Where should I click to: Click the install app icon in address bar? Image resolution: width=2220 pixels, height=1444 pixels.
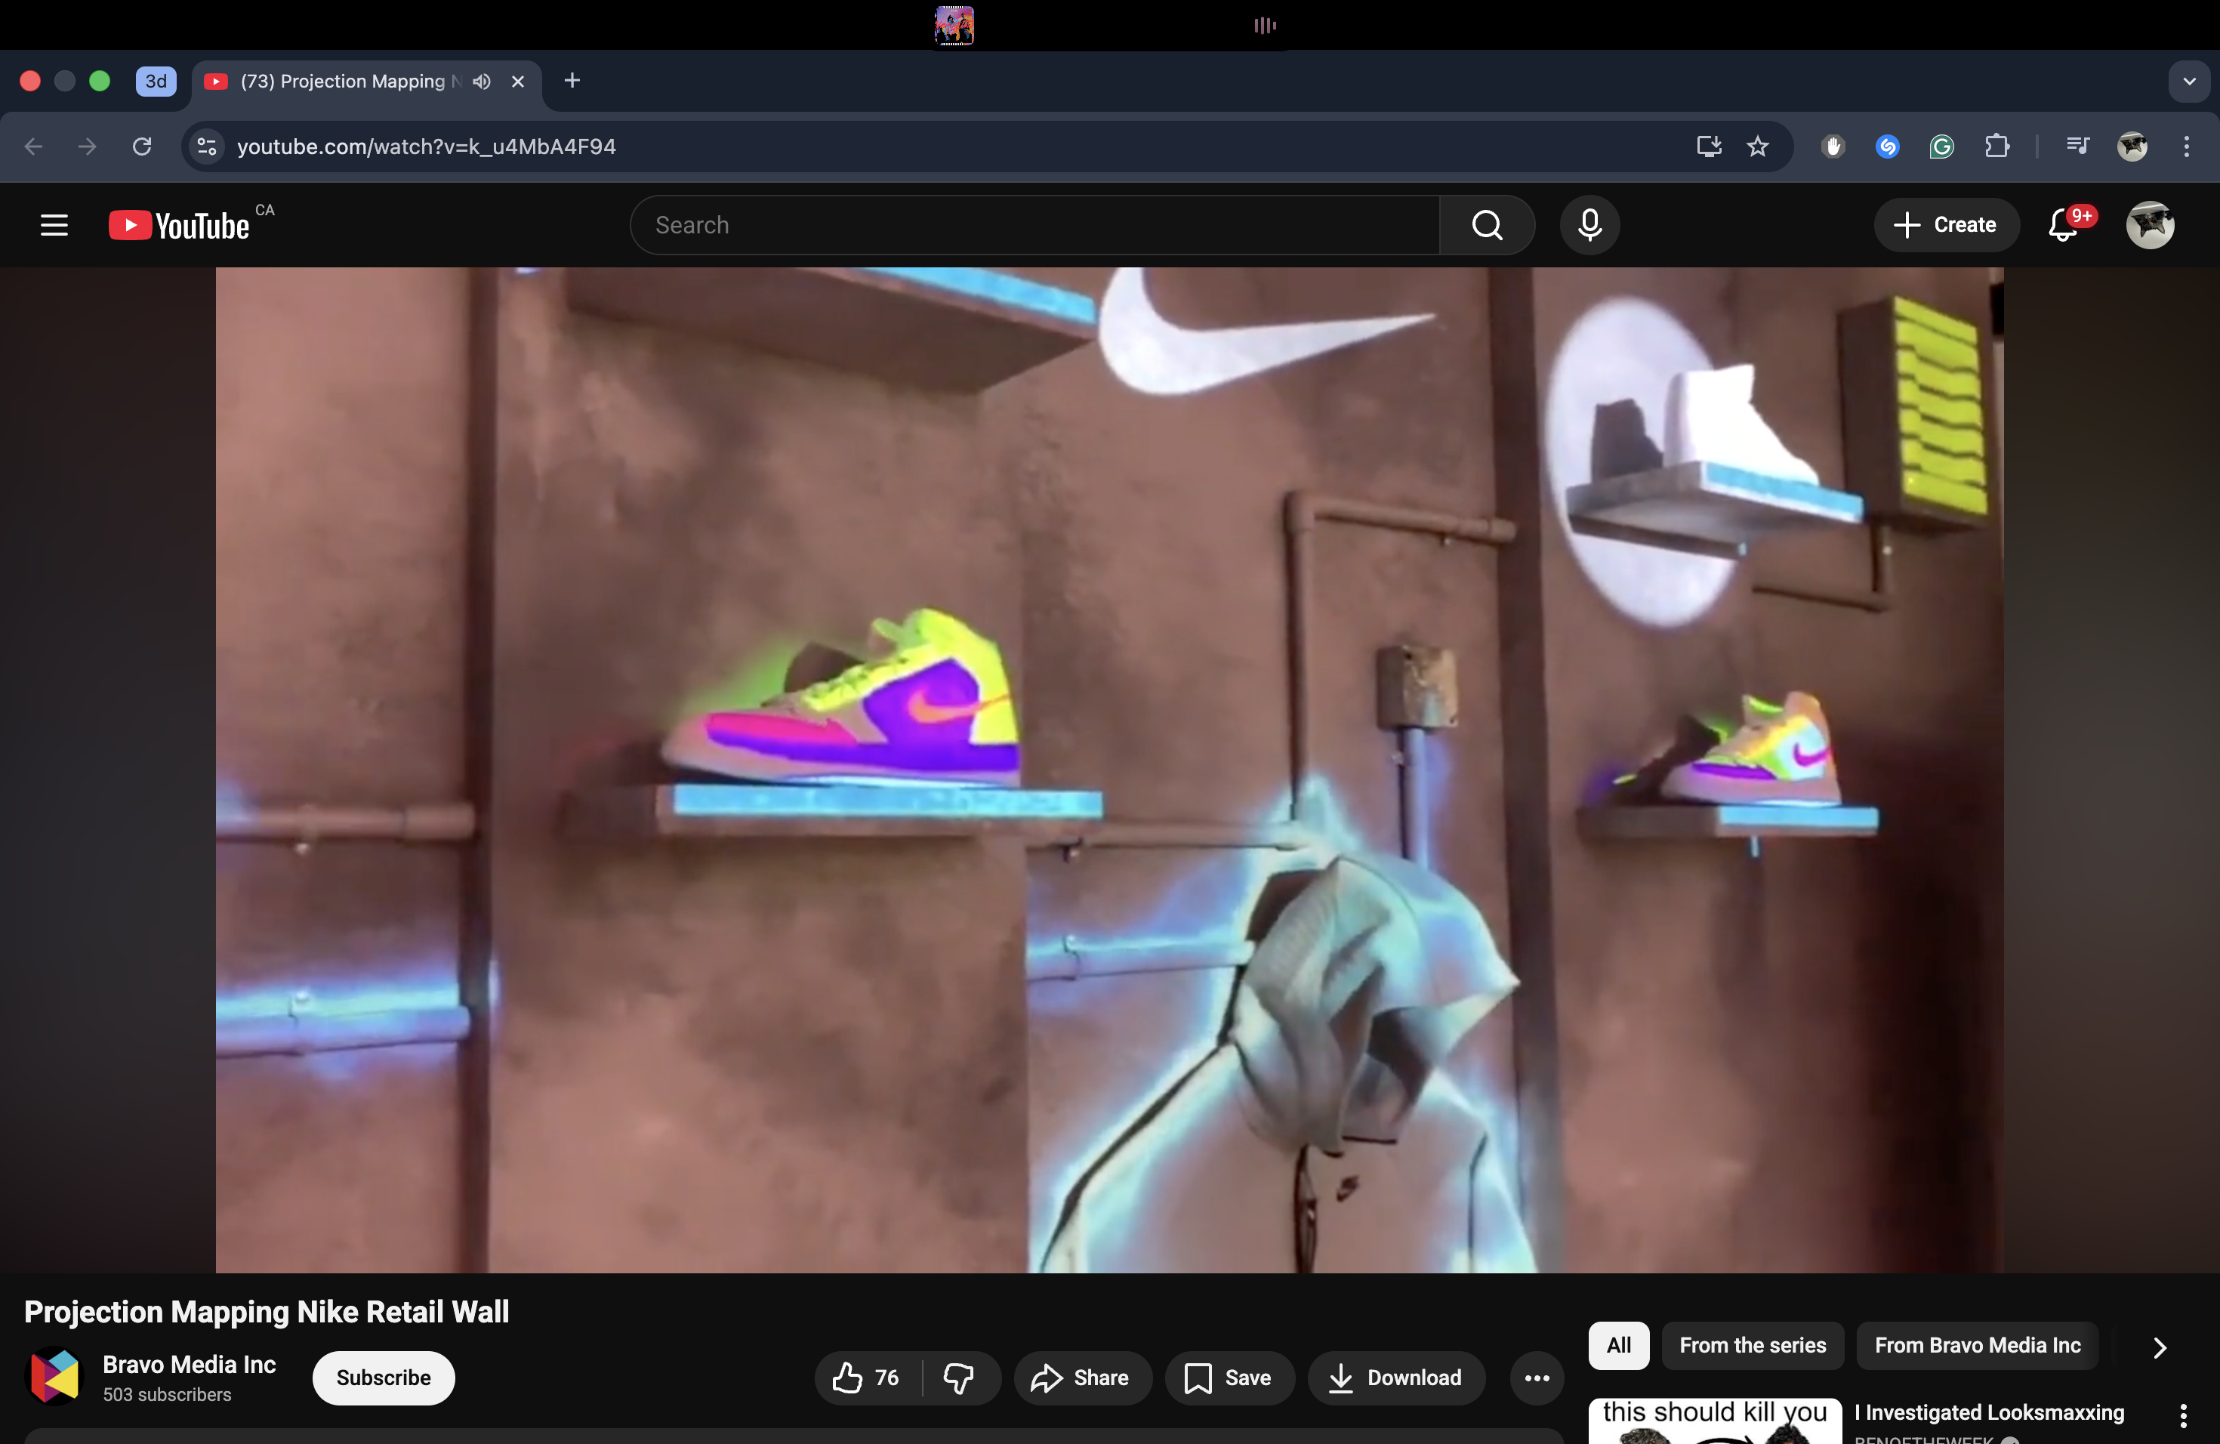click(x=1708, y=147)
